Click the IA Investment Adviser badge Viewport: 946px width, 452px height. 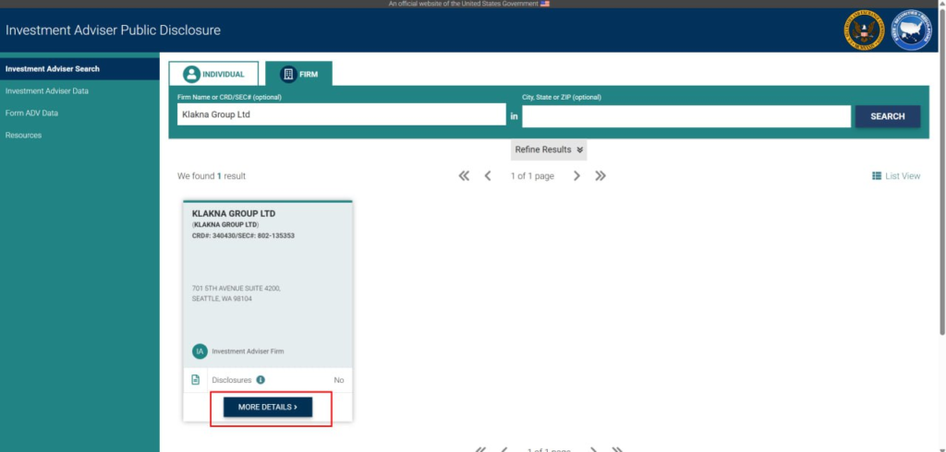pos(199,351)
